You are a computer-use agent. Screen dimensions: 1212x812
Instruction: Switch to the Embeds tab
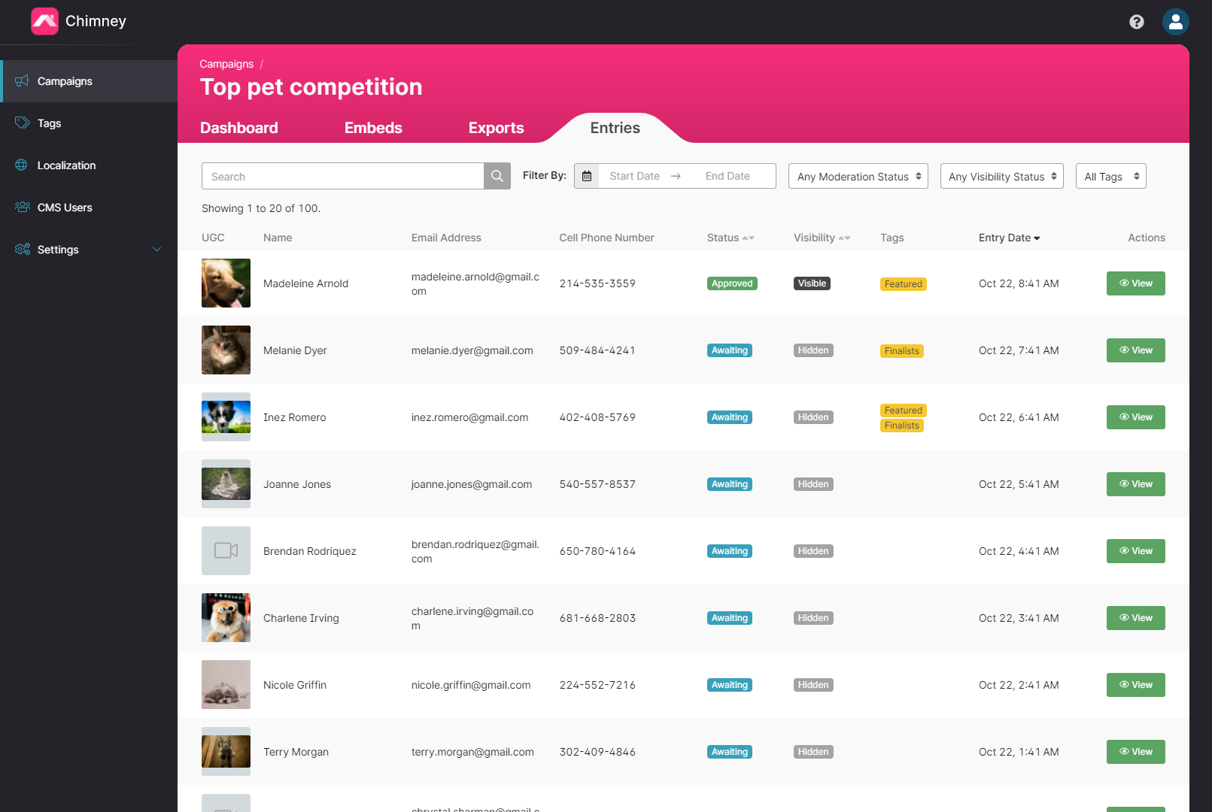point(373,128)
